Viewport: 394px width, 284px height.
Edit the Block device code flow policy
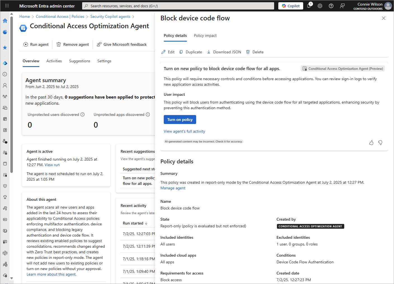coord(168,52)
